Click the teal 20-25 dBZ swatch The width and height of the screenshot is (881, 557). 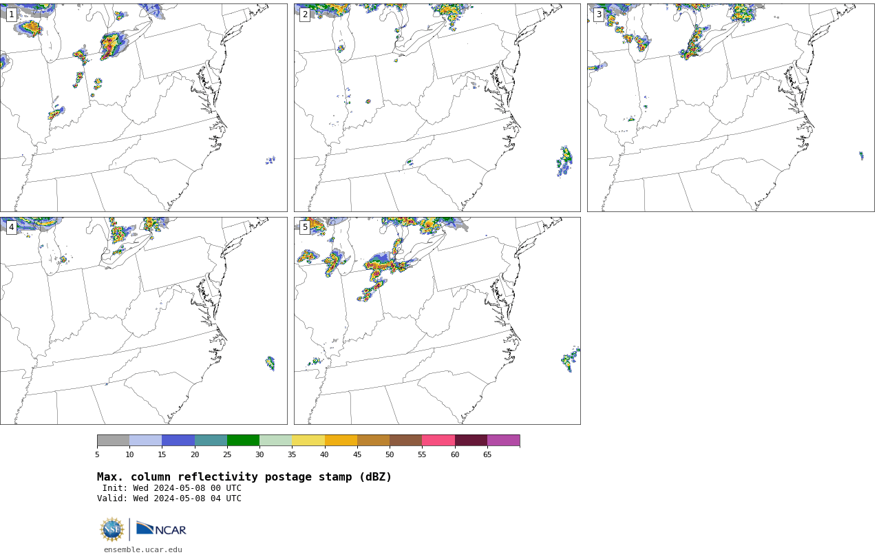click(x=211, y=441)
